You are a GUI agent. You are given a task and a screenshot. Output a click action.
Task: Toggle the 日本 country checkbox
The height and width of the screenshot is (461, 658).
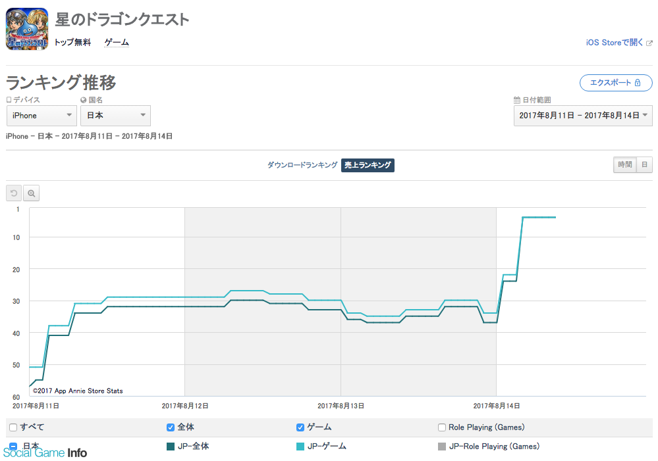[13, 446]
